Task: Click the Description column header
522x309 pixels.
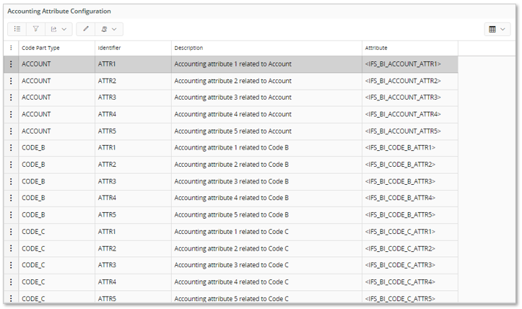Action: pyautogui.click(x=188, y=48)
